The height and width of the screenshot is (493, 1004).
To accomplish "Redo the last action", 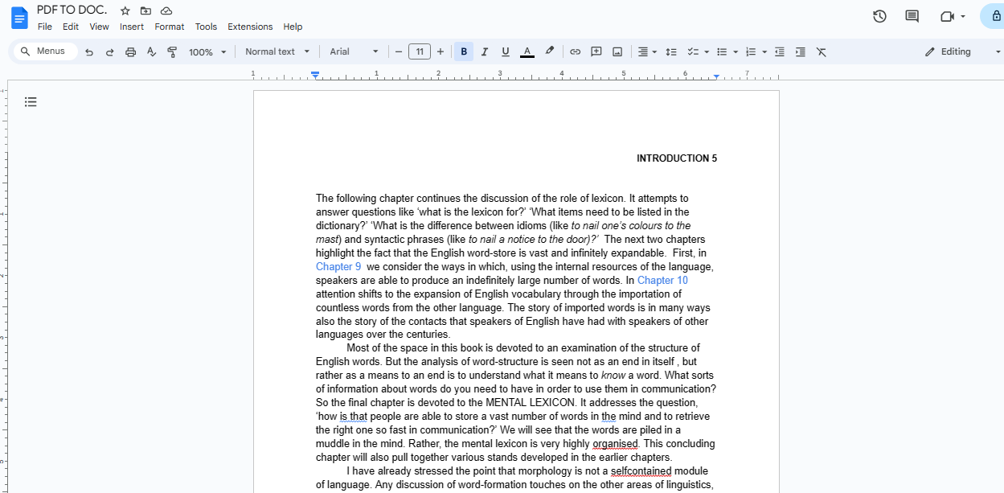I will pyautogui.click(x=110, y=51).
